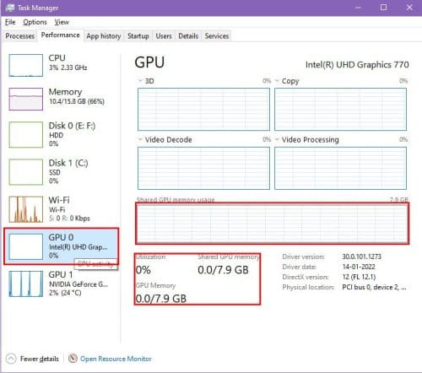Click Shared GPU memory 0.0/7.9 GB value
This screenshot has width=422, height=373.
(x=223, y=270)
